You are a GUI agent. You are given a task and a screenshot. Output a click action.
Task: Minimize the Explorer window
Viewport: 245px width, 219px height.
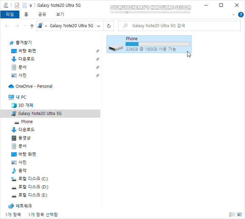[206, 5]
